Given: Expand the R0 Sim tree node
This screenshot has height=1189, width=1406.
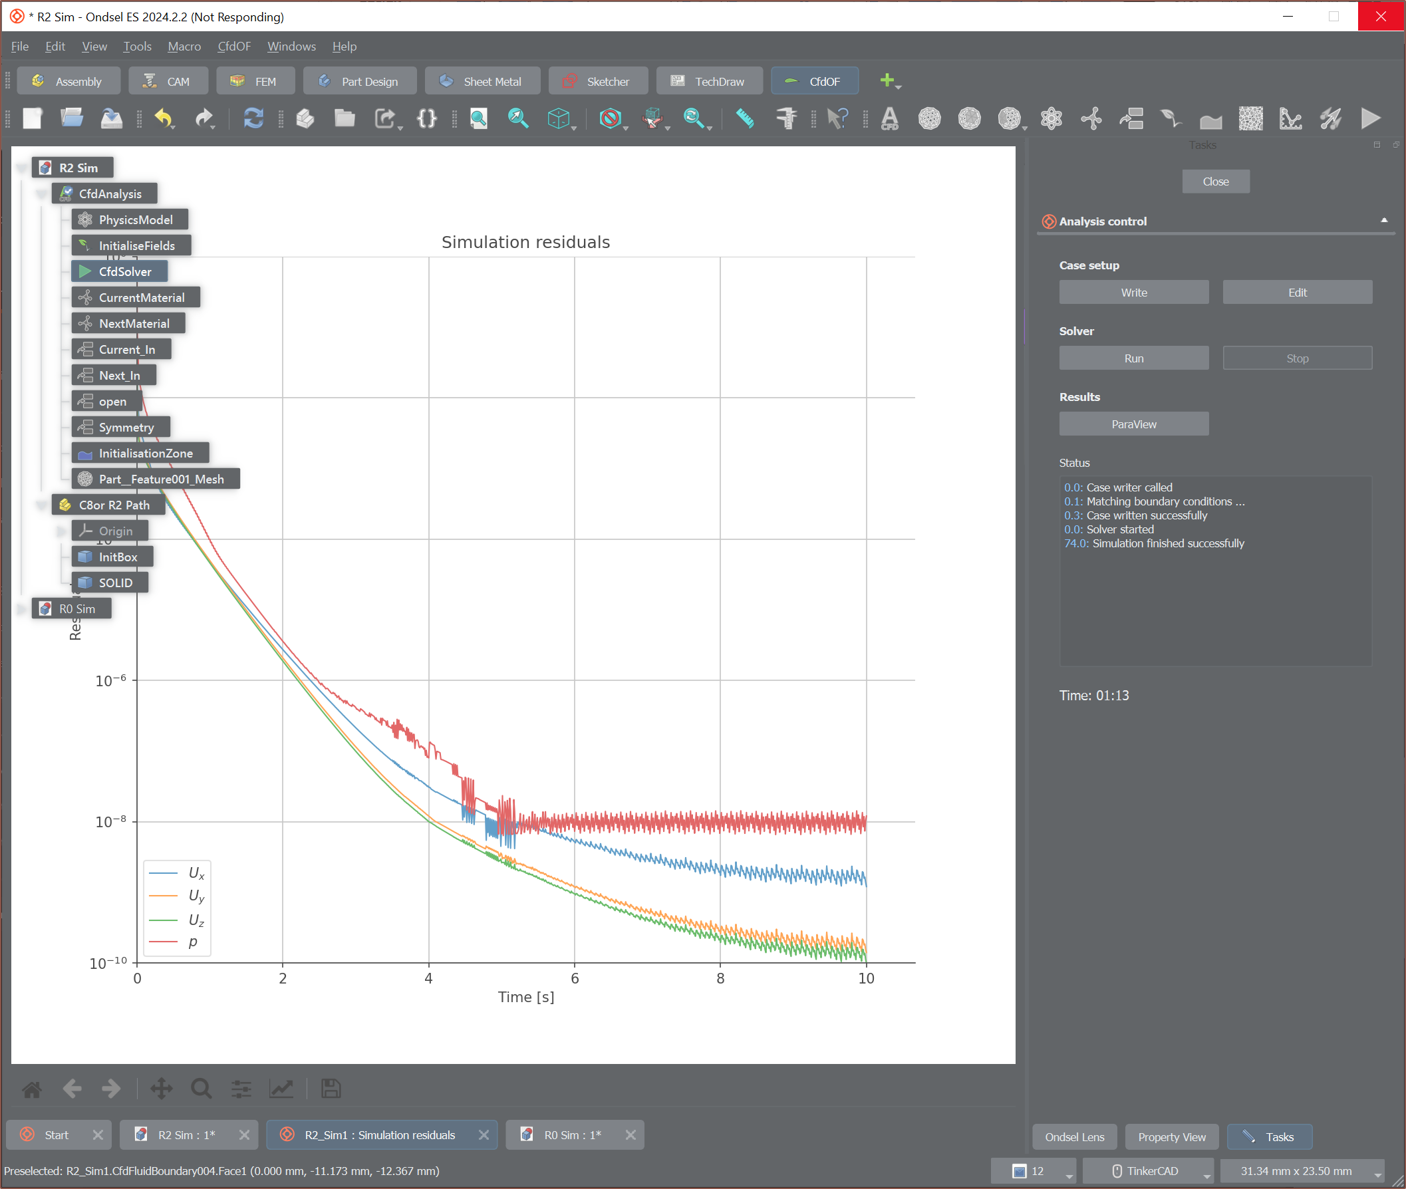Looking at the screenshot, I should 22,608.
